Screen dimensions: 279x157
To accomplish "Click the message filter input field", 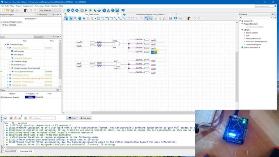I will pyautogui.click(x=42, y=118).
